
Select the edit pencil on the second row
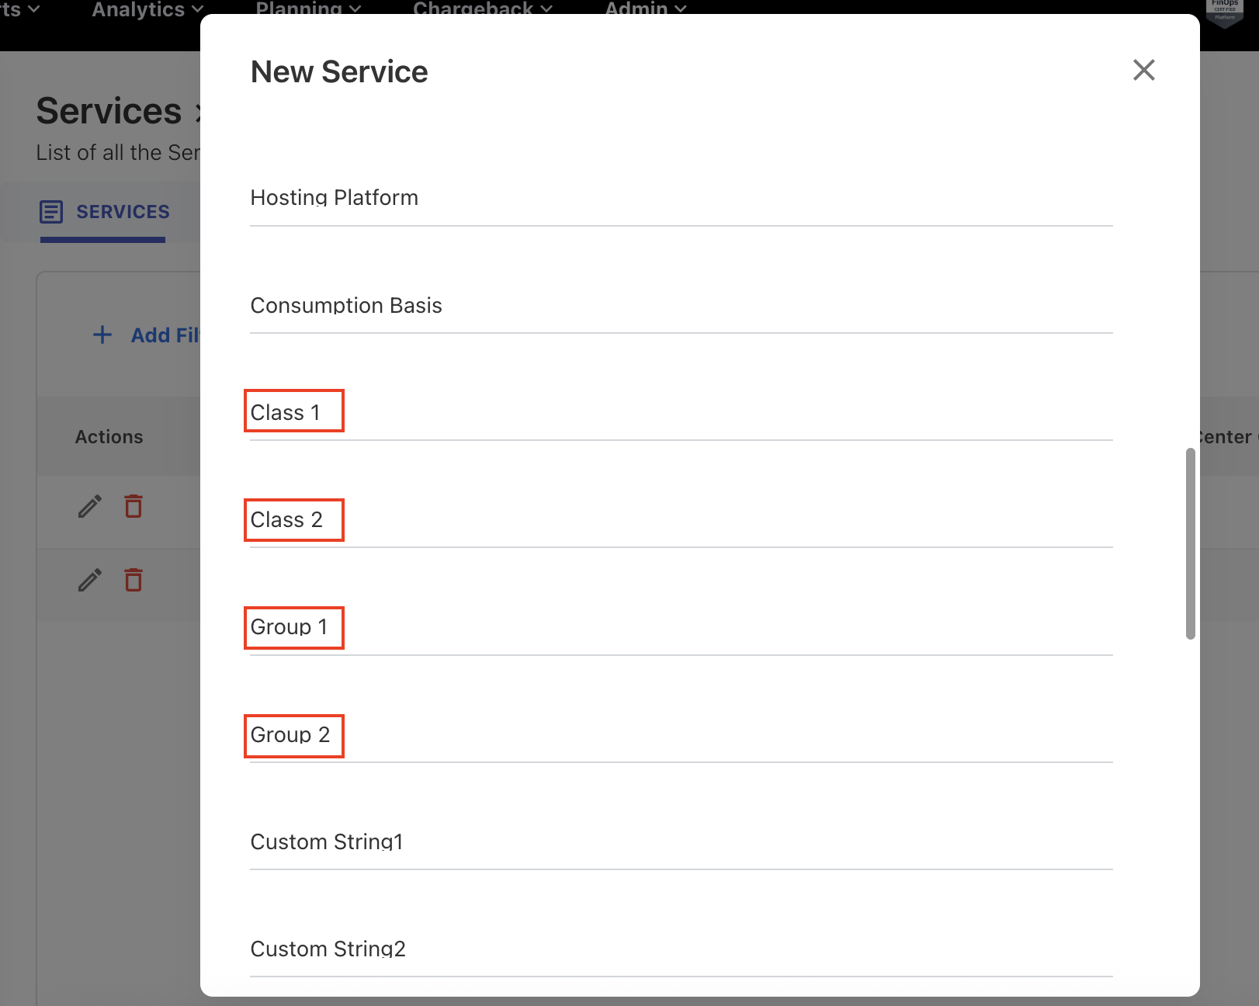(89, 579)
